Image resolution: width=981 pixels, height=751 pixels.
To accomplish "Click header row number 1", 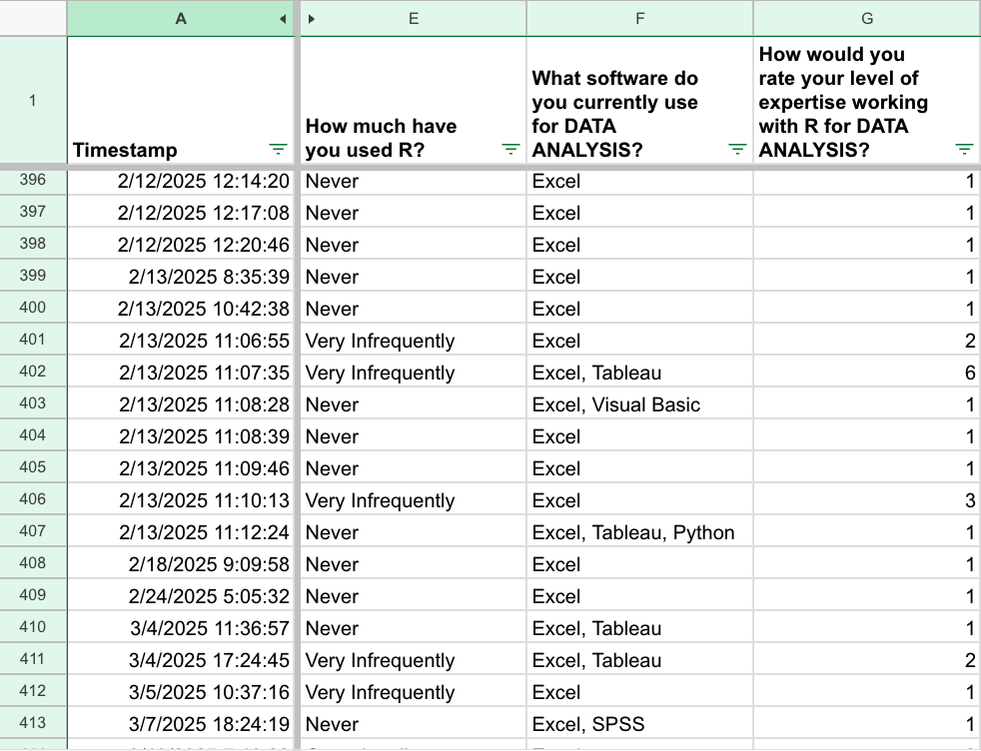I will coord(33,100).
